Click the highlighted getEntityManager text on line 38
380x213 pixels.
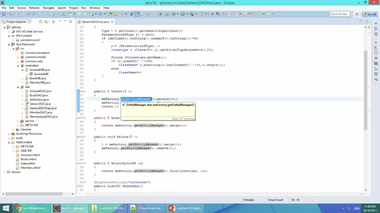(136, 99)
